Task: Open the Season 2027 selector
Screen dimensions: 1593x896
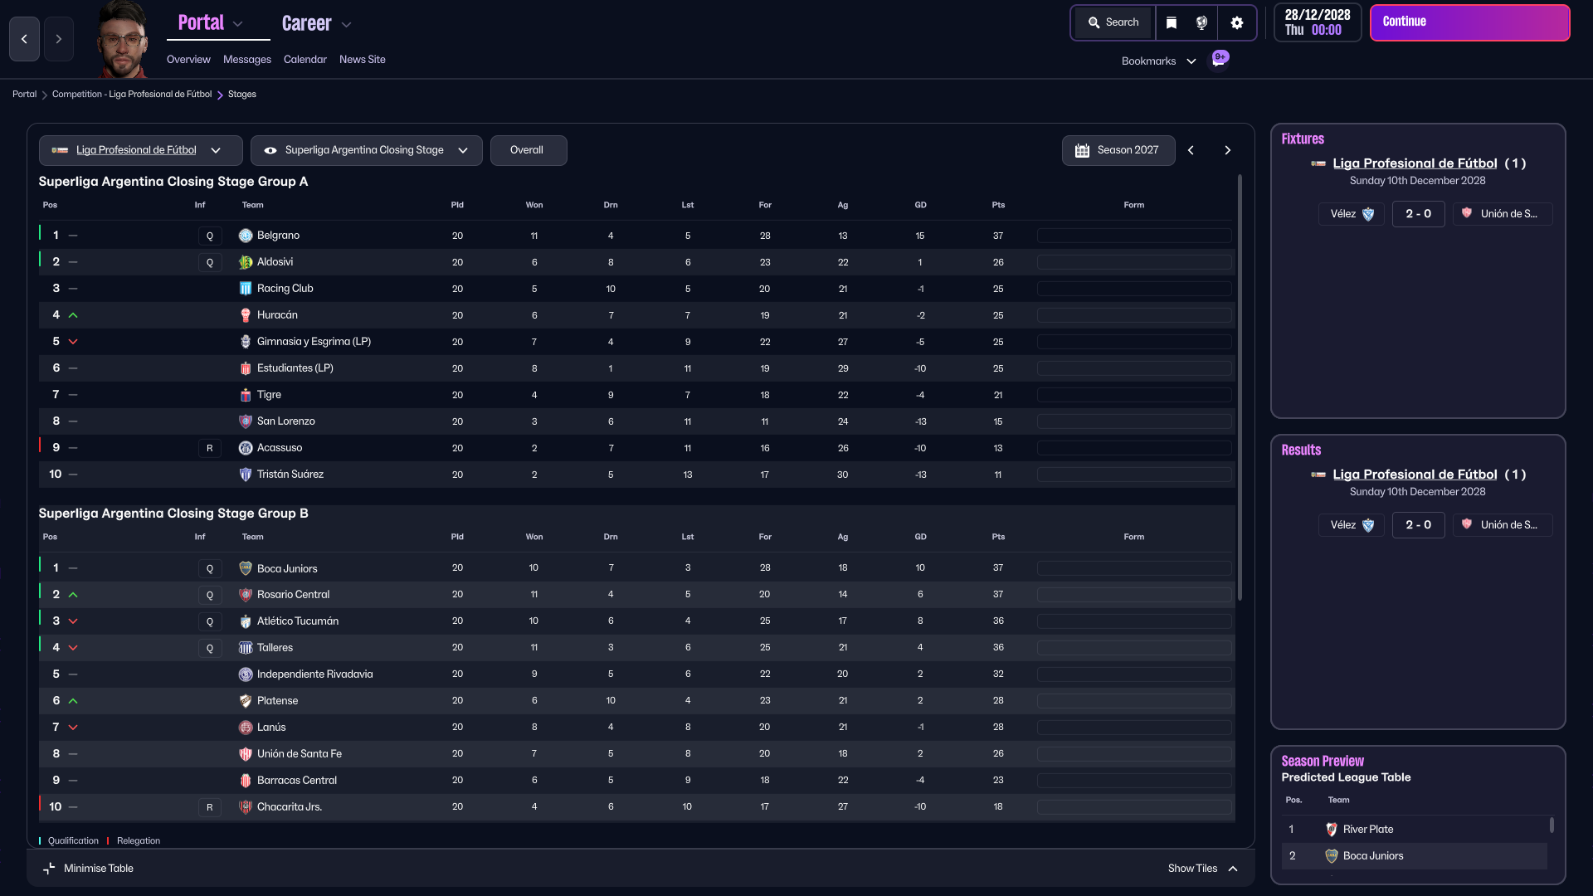Action: (1118, 150)
